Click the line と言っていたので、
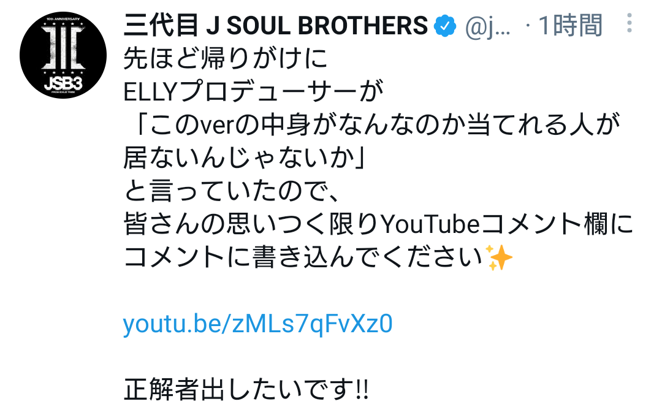The image size is (662, 415). coord(231,191)
